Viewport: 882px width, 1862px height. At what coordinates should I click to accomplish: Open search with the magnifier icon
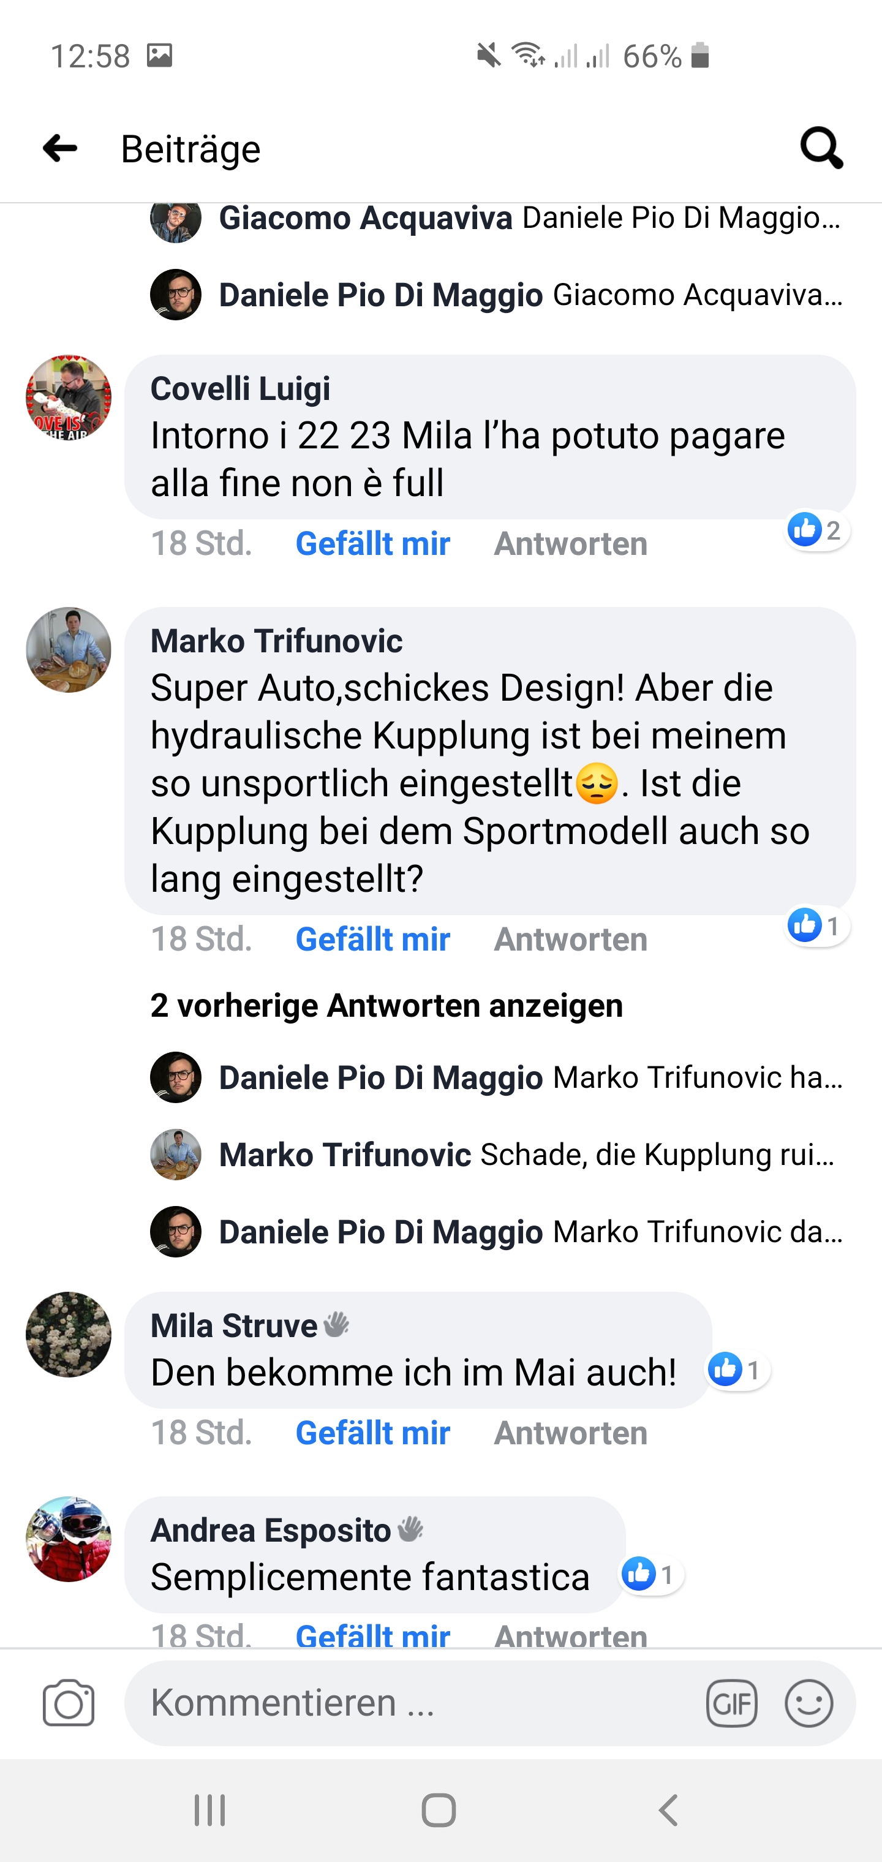click(821, 148)
